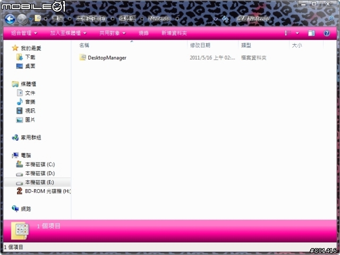The image size is (340, 255).
Task: Click the 文件 document icon
Action: (x=20, y=93)
